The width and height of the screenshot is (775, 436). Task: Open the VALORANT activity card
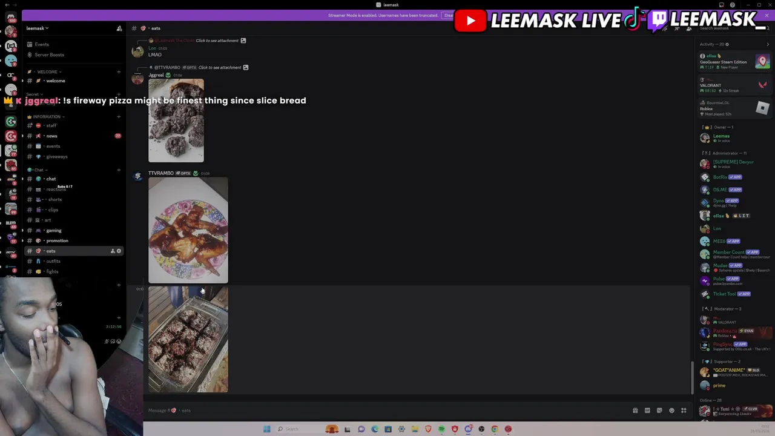point(734,85)
